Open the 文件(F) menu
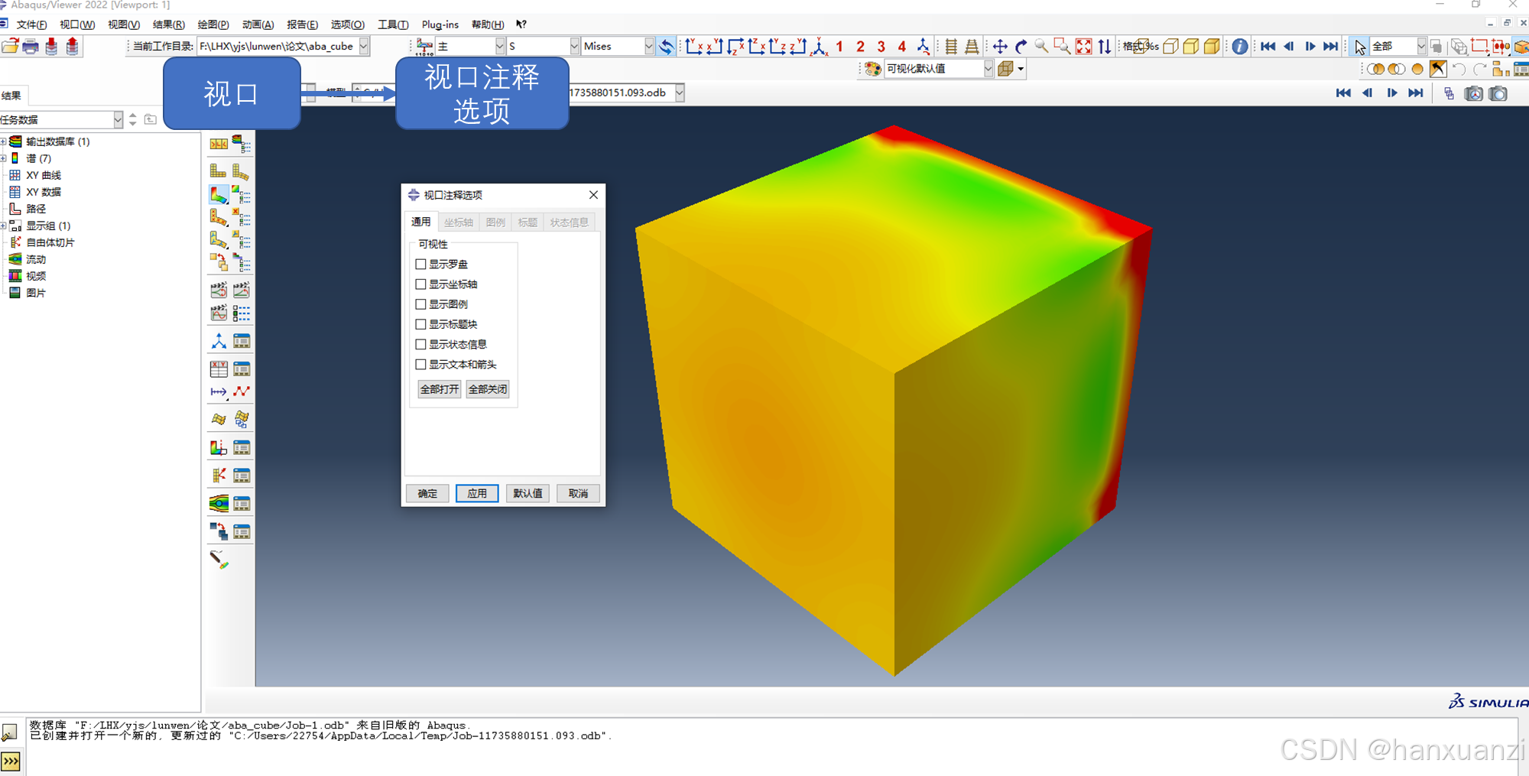Viewport: 1529px width, 776px height. (31, 24)
